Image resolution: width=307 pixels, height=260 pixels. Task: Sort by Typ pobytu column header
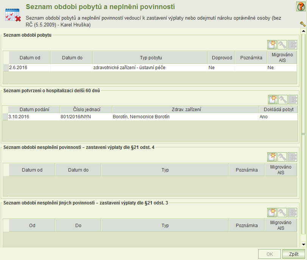point(151,58)
